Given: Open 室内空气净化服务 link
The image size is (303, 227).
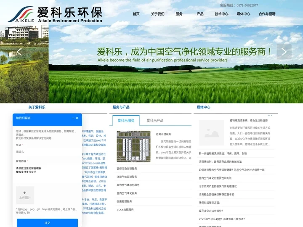Looking at the screenshot, I should coord(127,193).
